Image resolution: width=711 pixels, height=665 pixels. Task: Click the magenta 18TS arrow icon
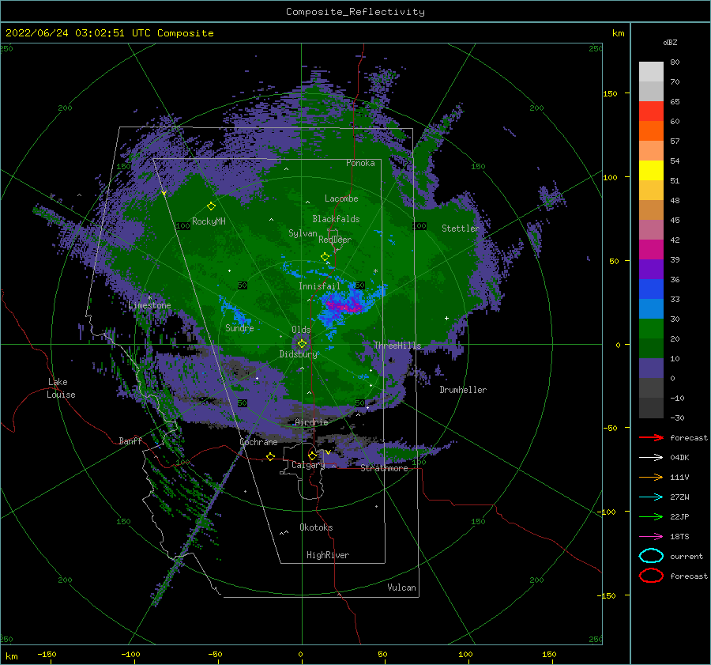[651, 537]
